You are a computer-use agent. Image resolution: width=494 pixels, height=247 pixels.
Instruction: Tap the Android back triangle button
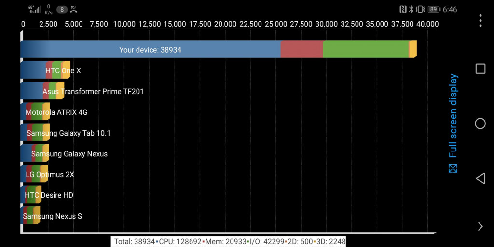pyautogui.click(x=480, y=178)
